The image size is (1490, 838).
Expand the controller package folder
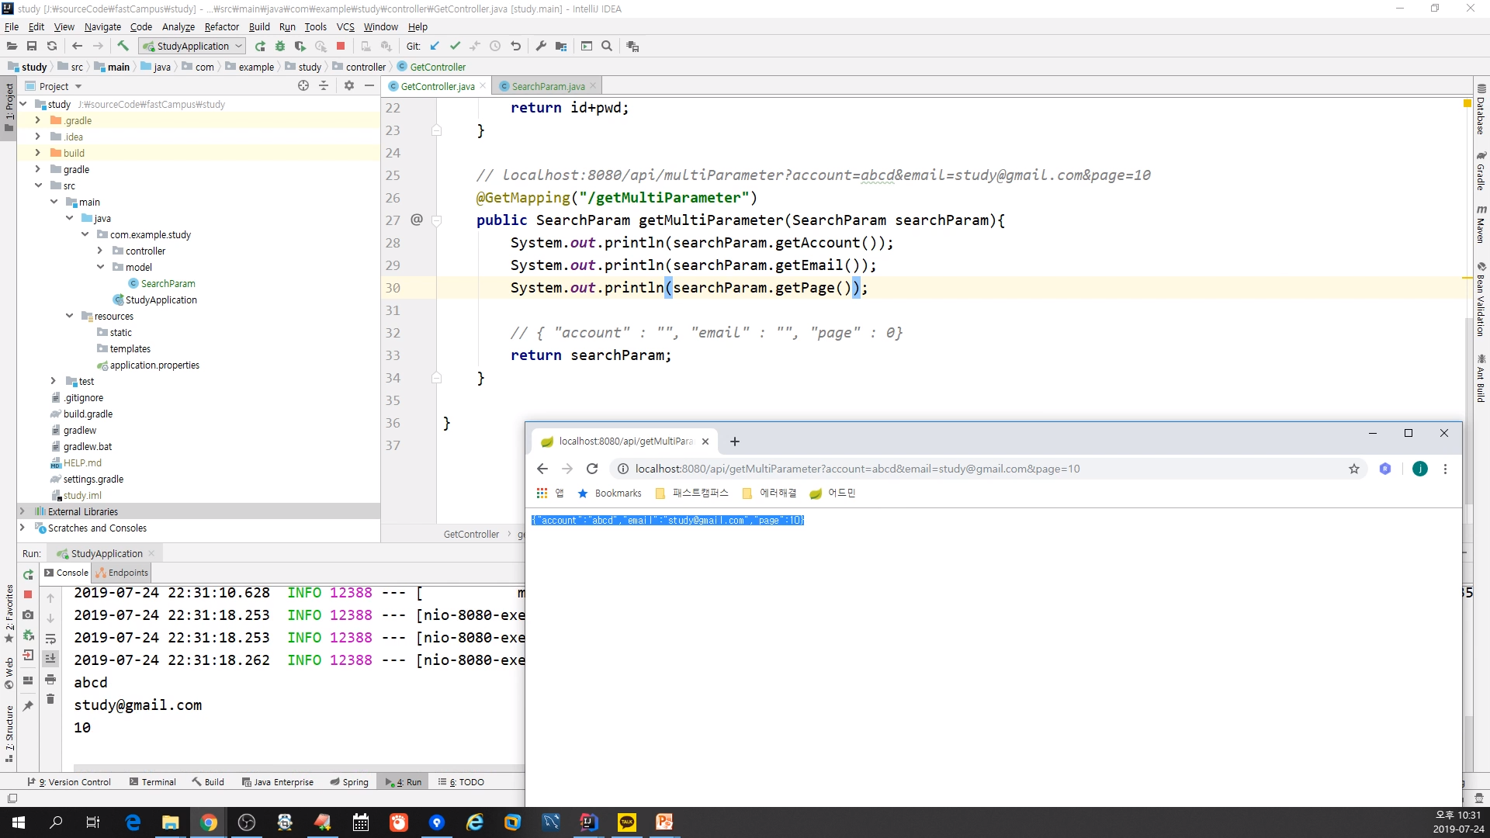tap(100, 251)
